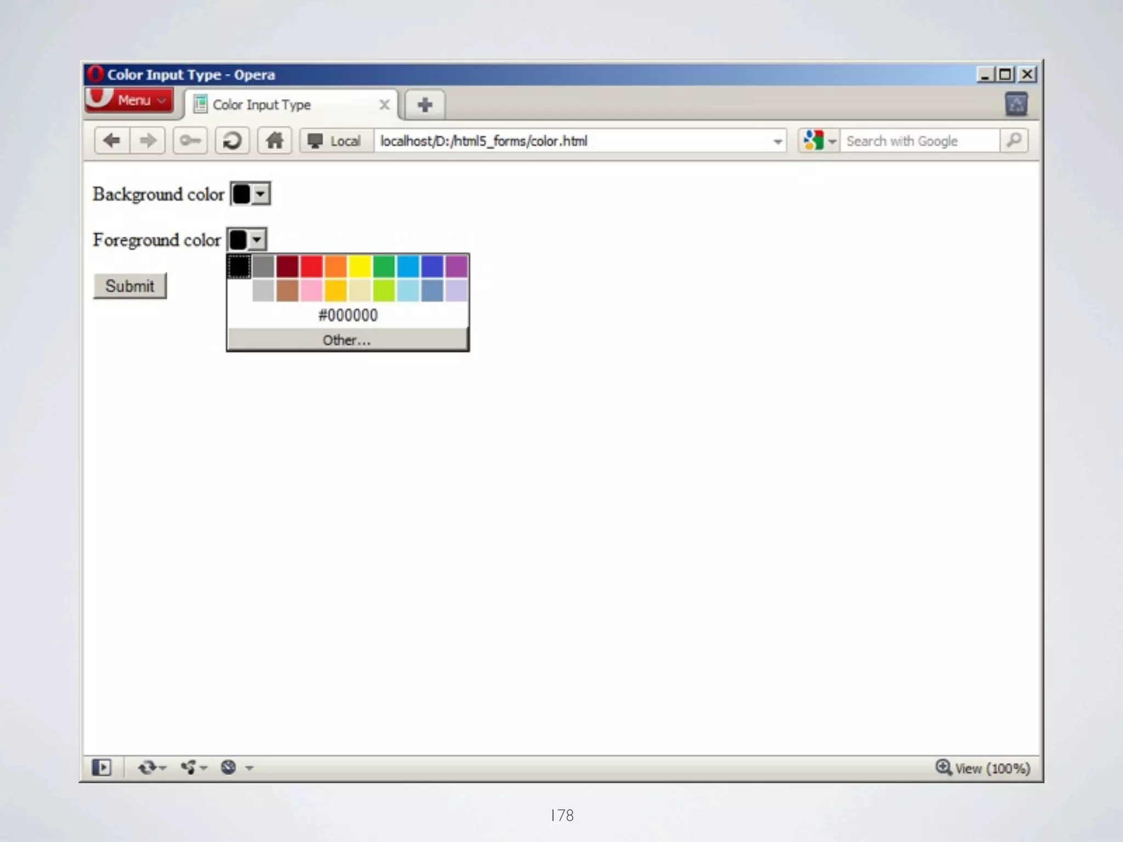Viewport: 1123px width, 842px height.
Task: Add a new tab with plus button
Action: (424, 105)
